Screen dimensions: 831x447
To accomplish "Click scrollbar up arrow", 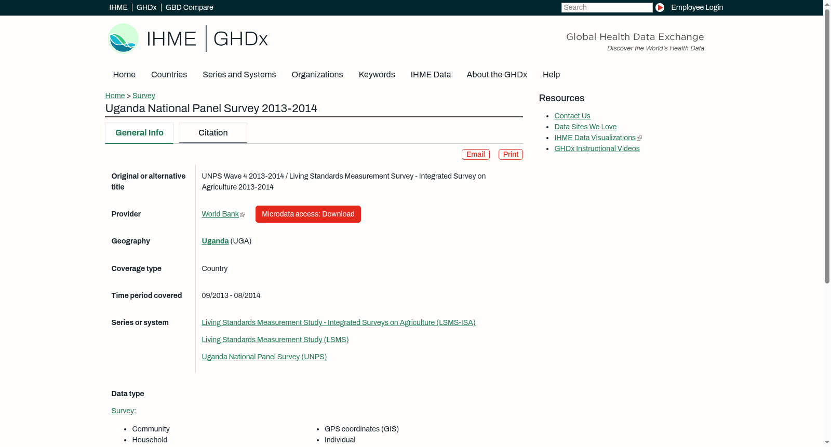I will pyautogui.click(x=827, y=4).
